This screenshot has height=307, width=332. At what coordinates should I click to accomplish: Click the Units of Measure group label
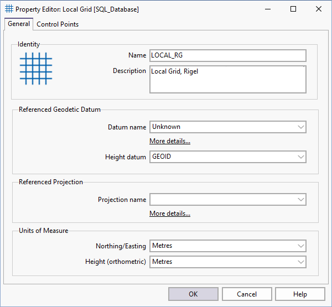click(44, 231)
